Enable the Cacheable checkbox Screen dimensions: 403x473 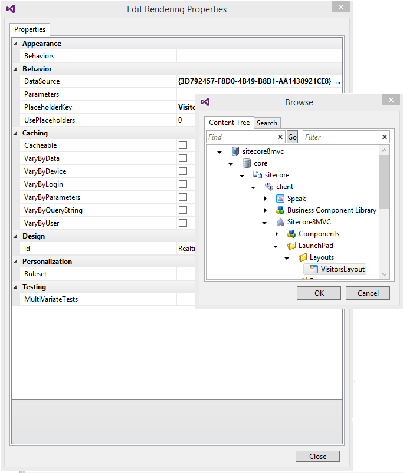coord(183,145)
